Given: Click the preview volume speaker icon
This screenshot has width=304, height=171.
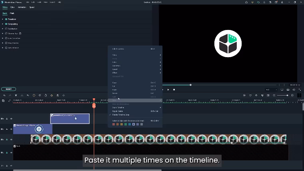Looking at the screenshot, I should pyautogui.click(x=294, y=89).
